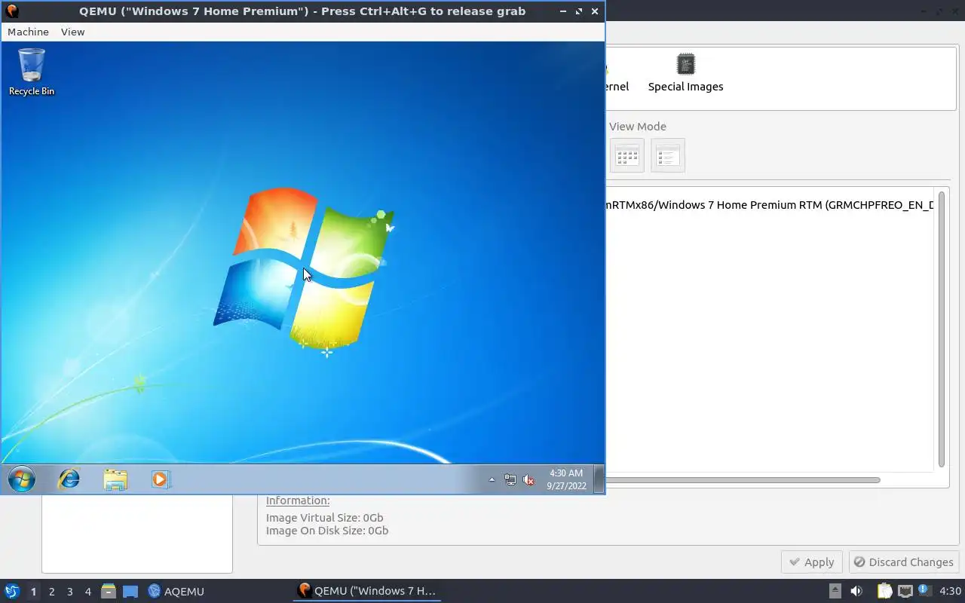Click the Image Virtual Size text
The image size is (965, 603).
(x=324, y=518)
